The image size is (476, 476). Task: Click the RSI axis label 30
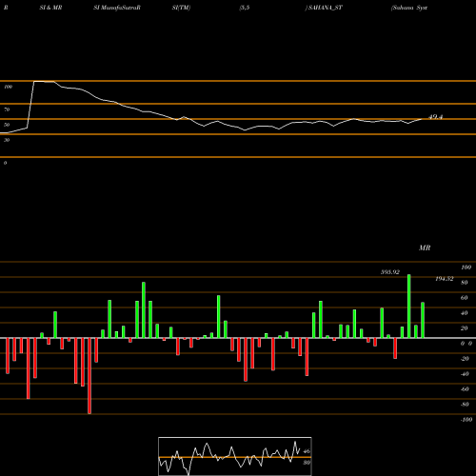pyautogui.click(x=7, y=140)
